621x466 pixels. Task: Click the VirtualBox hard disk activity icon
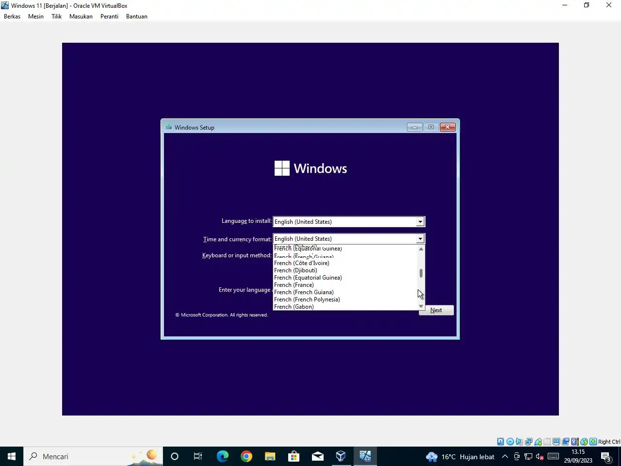(500, 442)
